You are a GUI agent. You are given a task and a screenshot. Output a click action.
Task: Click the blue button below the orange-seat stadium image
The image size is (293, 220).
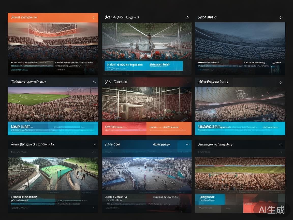(x=210, y=199)
